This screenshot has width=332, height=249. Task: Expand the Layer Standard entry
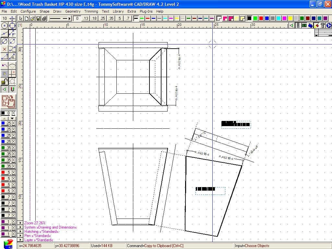point(20,240)
